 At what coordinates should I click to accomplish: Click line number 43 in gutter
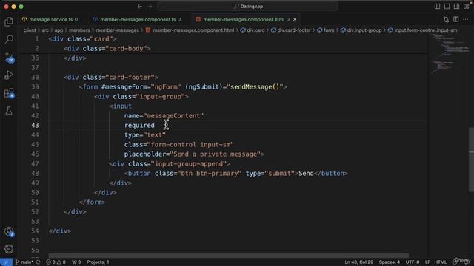click(35, 126)
